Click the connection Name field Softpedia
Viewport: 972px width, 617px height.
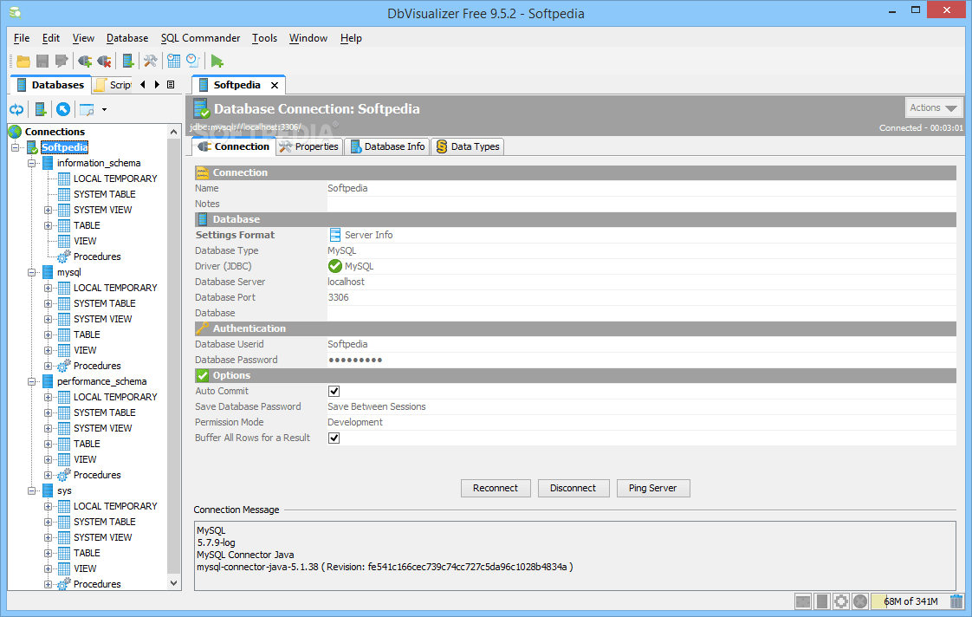pos(641,189)
